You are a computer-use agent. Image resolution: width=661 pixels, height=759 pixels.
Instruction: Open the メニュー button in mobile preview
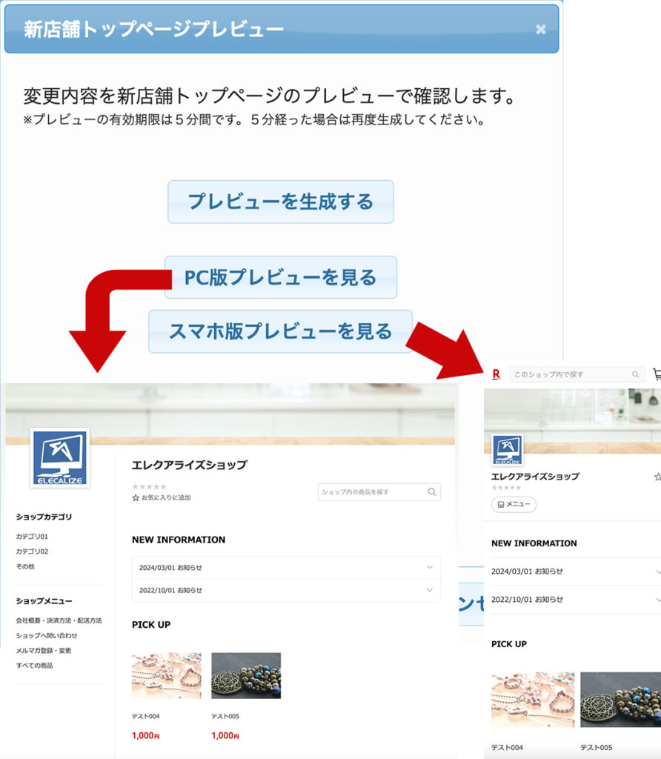(514, 504)
